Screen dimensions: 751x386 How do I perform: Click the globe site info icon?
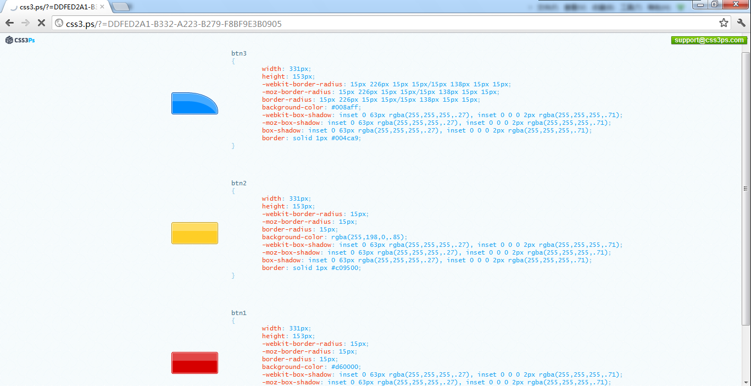[59, 24]
